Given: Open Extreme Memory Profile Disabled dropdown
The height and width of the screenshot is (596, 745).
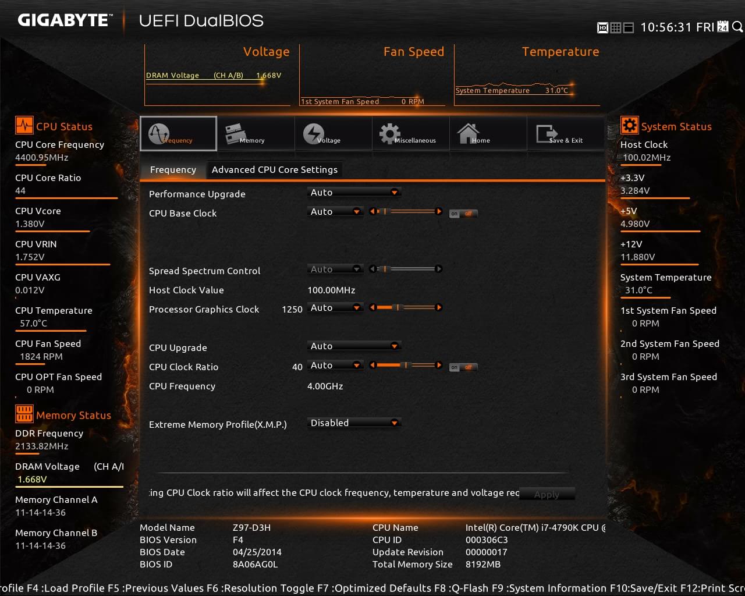Looking at the screenshot, I should 354,423.
